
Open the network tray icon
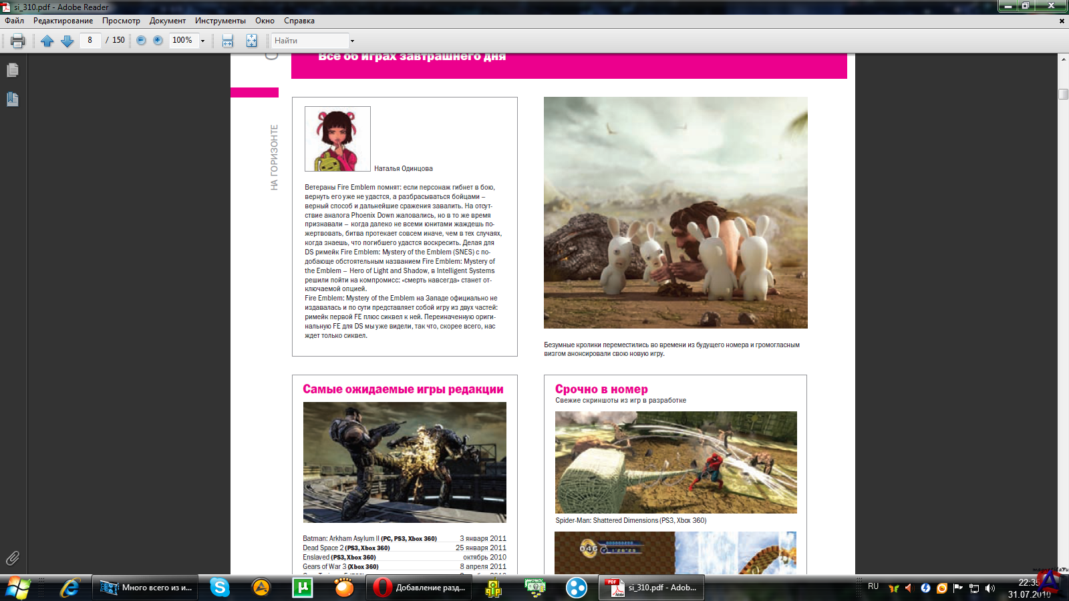[x=974, y=588]
